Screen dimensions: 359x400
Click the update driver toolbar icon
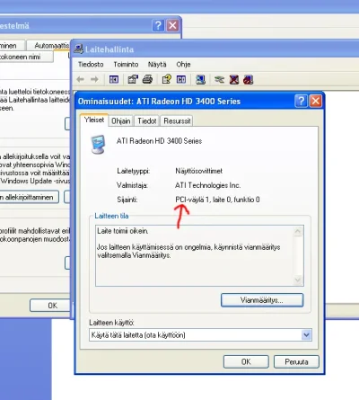pos(219,79)
